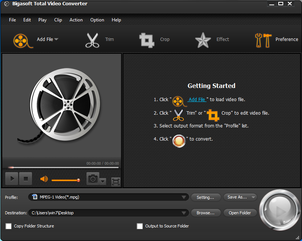
Task: Maximize the Bigasoft window
Action: click(281, 4)
